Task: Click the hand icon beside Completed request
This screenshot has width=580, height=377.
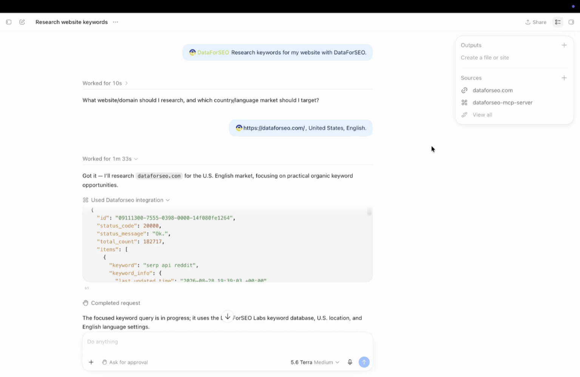Action: pos(86,303)
